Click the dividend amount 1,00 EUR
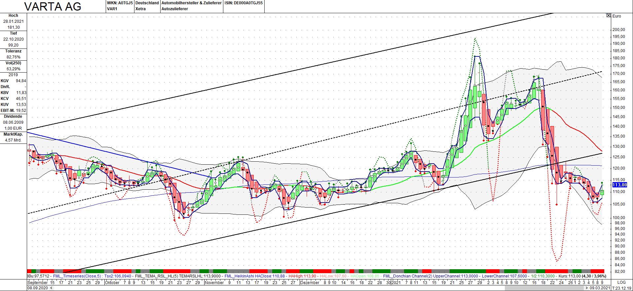 click(x=13, y=128)
